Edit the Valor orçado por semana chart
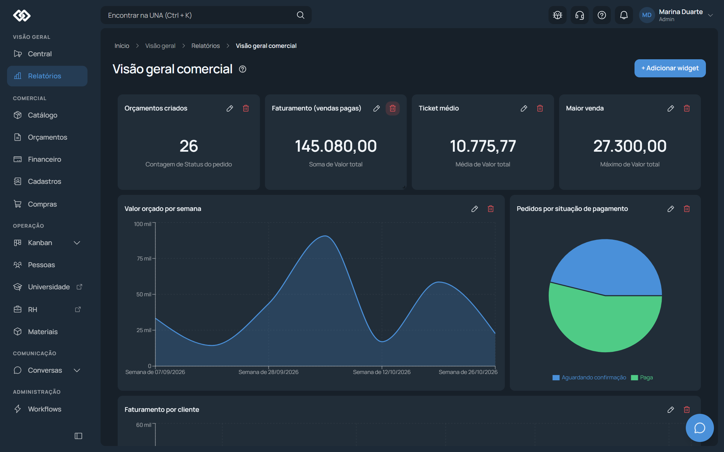Viewport: 724px width, 452px height. click(475, 209)
